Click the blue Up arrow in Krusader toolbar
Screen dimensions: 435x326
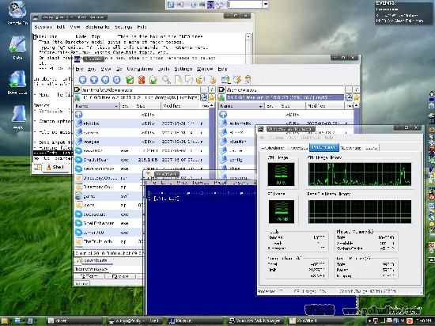coord(94,80)
